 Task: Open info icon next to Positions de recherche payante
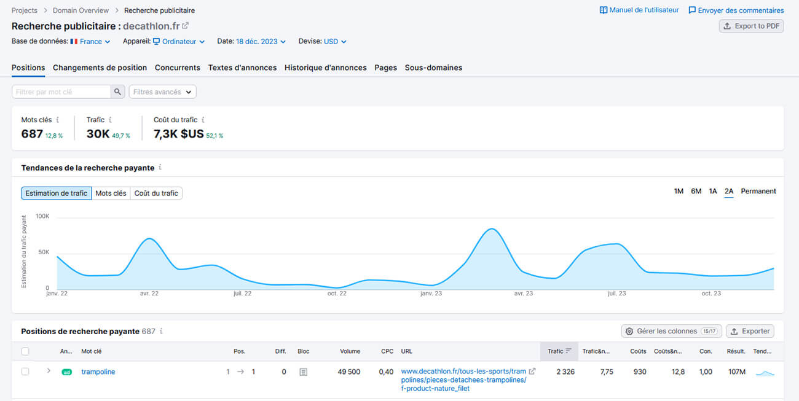tap(161, 331)
